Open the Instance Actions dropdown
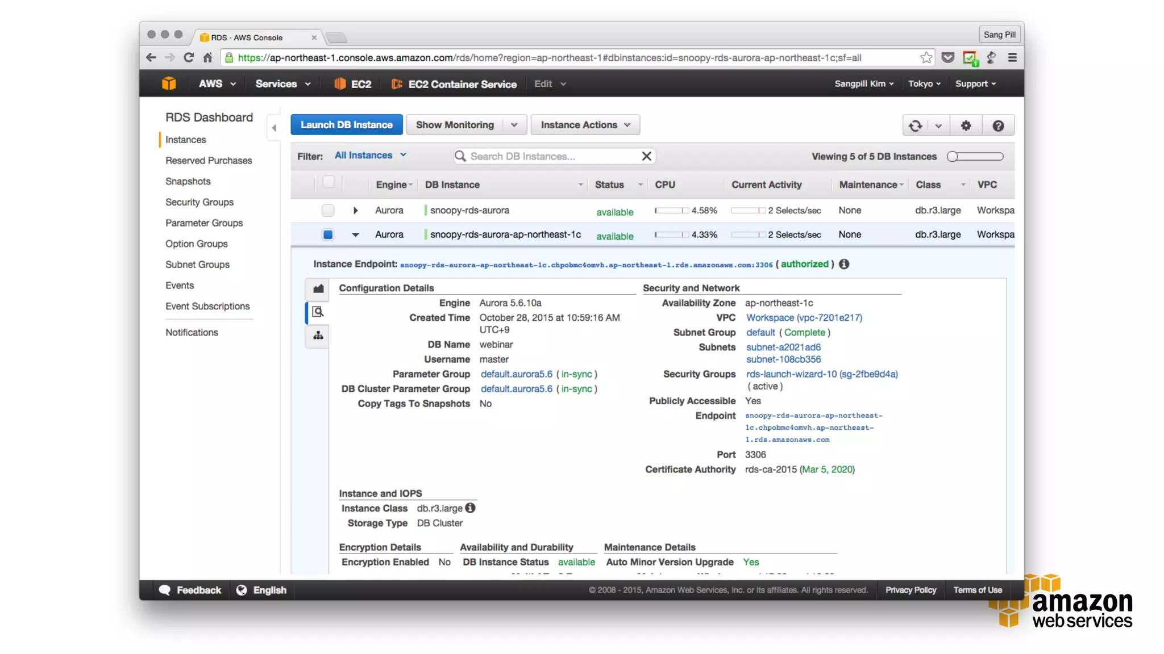Screen dimensions: 1164x654 (585, 125)
